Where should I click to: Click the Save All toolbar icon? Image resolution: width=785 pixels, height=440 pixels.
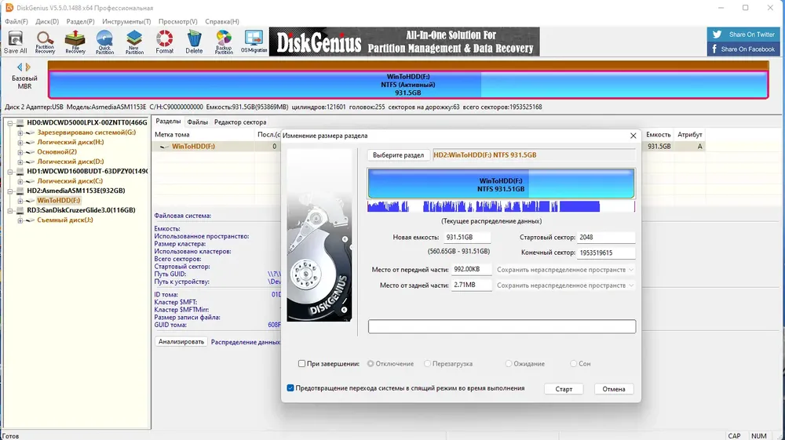[x=15, y=42]
